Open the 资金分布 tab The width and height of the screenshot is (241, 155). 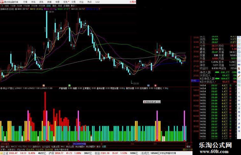click(21, 149)
